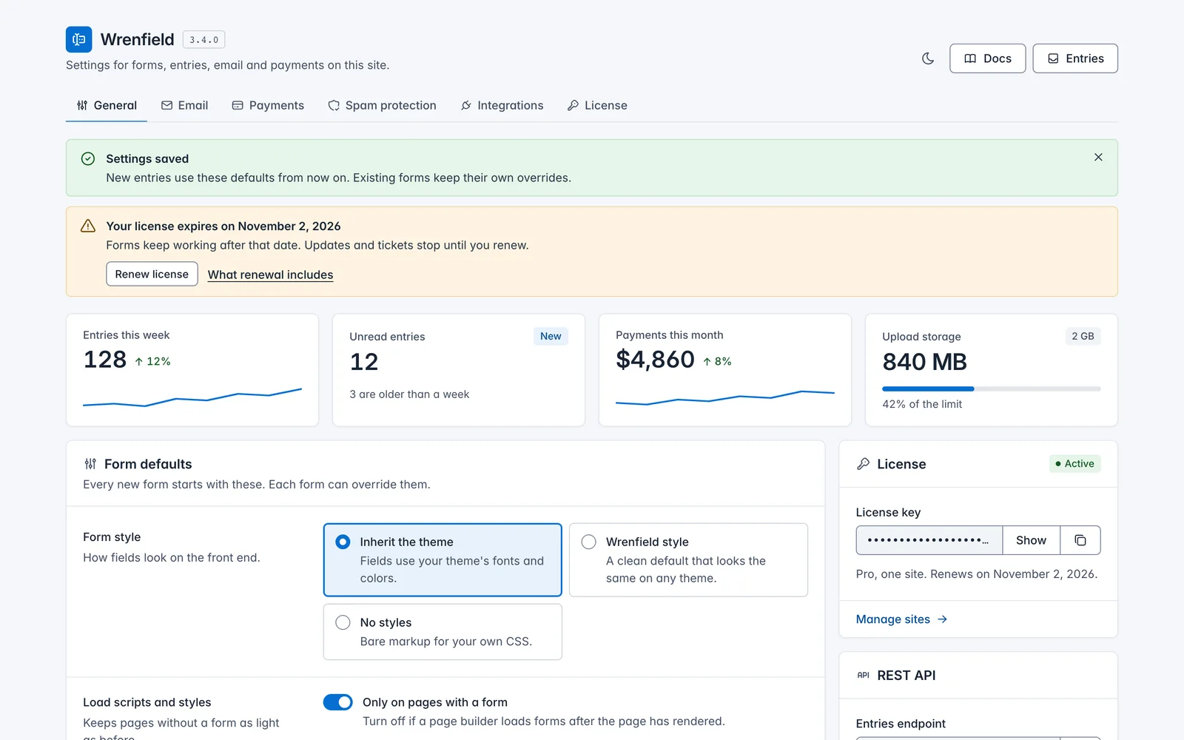The image size is (1184, 740).
Task: Go to the Spam protection tab
Action: pyautogui.click(x=382, y=105)
